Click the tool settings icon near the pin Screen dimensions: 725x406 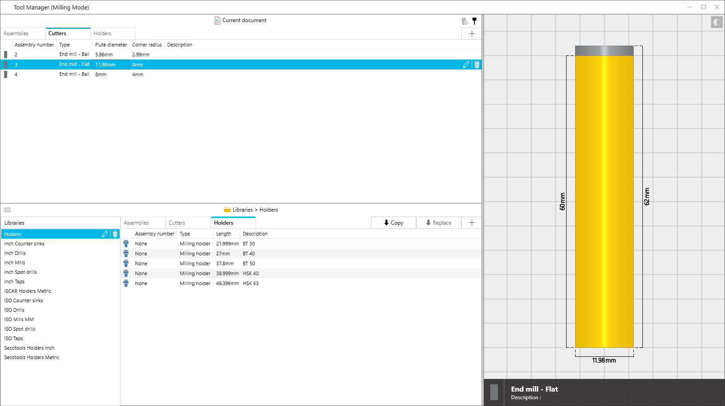click(464, 21)
